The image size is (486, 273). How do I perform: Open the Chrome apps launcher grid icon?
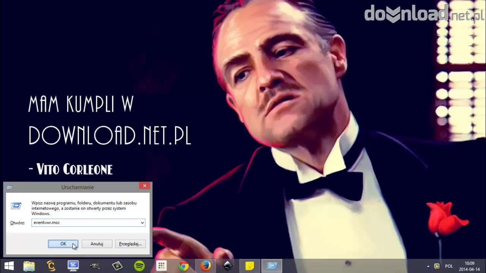[x=161, y=266]
